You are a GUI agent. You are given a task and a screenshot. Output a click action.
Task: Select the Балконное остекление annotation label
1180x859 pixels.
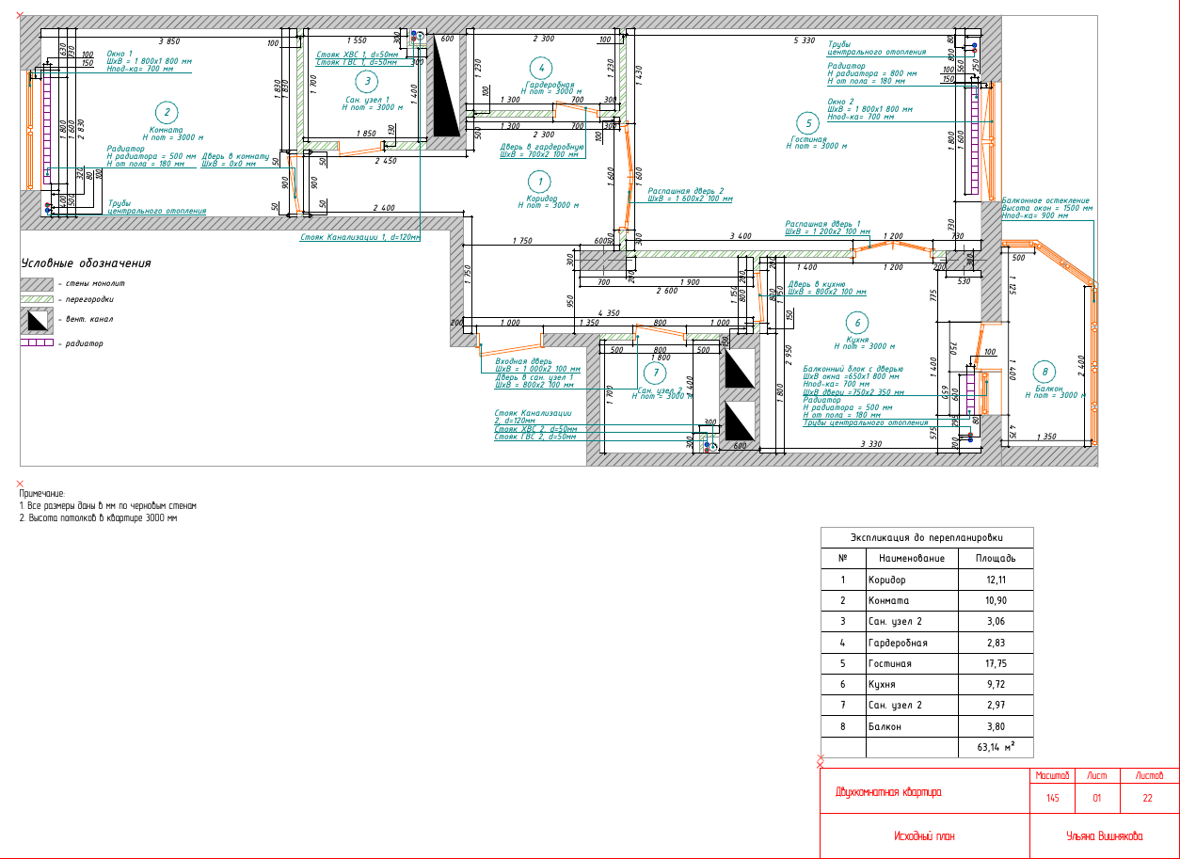1045,200
